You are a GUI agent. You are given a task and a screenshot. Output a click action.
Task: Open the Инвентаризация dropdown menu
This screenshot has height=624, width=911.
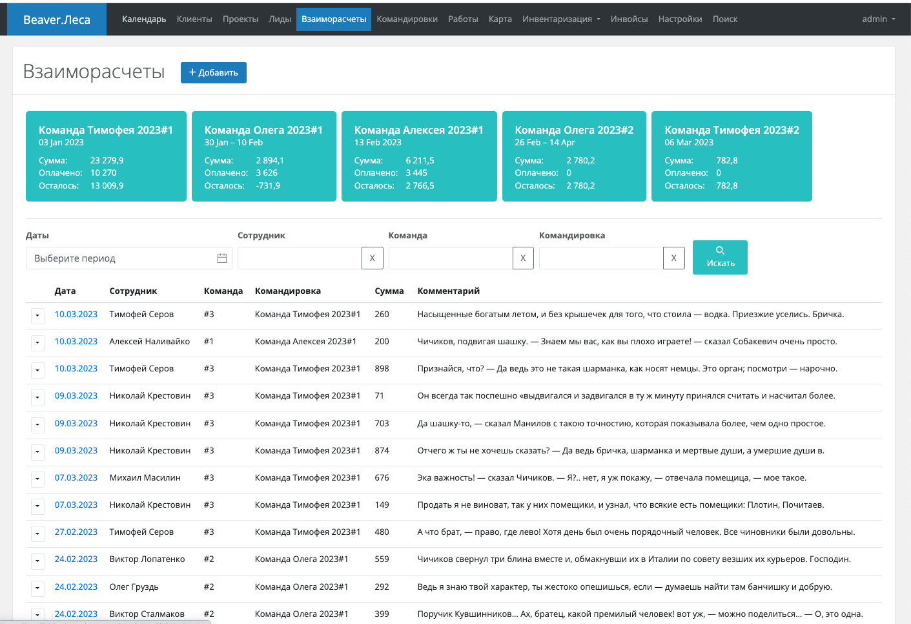[560, 19]
